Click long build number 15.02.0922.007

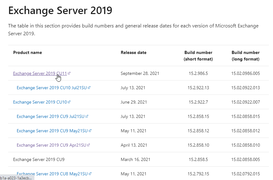click(x=245, y=102)
